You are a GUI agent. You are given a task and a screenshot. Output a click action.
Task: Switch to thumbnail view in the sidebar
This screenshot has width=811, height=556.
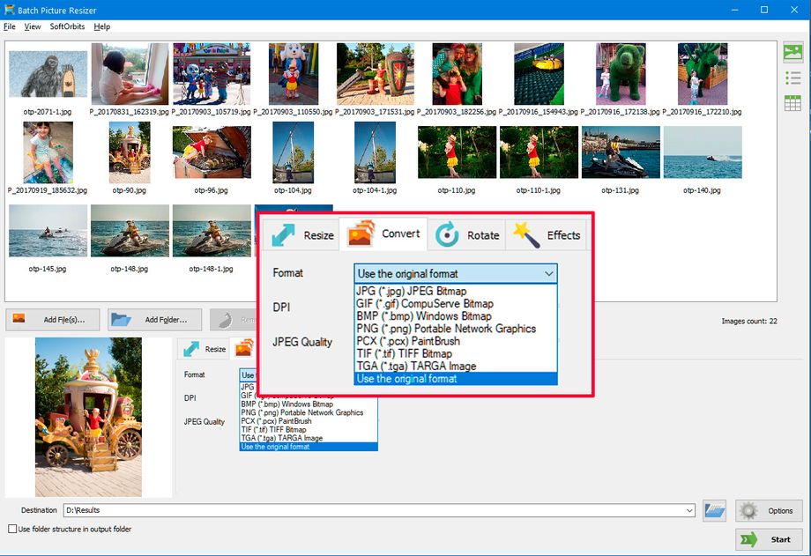tap(792, 52)
